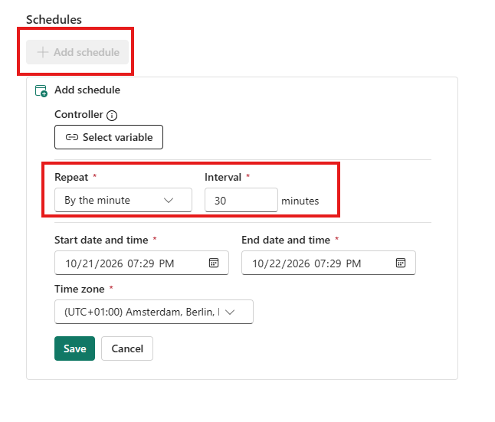The width and height of the screenshot is (495, 422).
Task: Click the Add schedule calendar icon
Action: pyautogui.click(x=41, y=90)
